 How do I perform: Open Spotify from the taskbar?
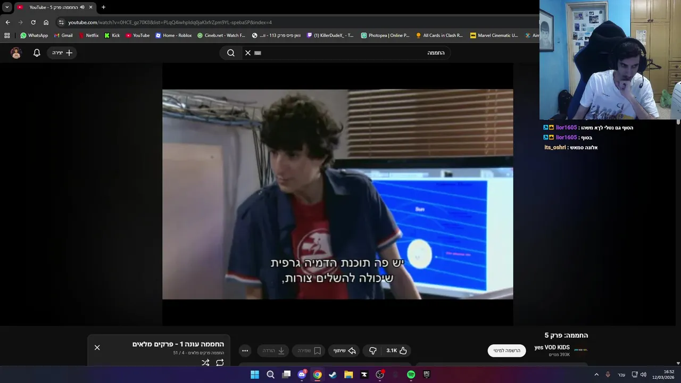(x=411, y=374)
